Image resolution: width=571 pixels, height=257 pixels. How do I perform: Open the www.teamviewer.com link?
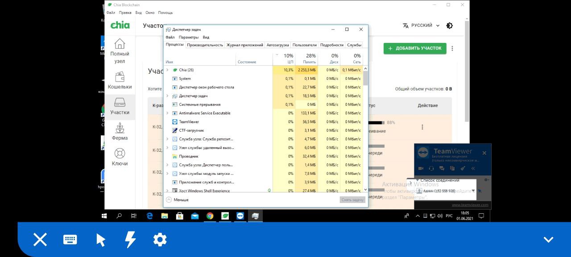[x=470, y=205]
